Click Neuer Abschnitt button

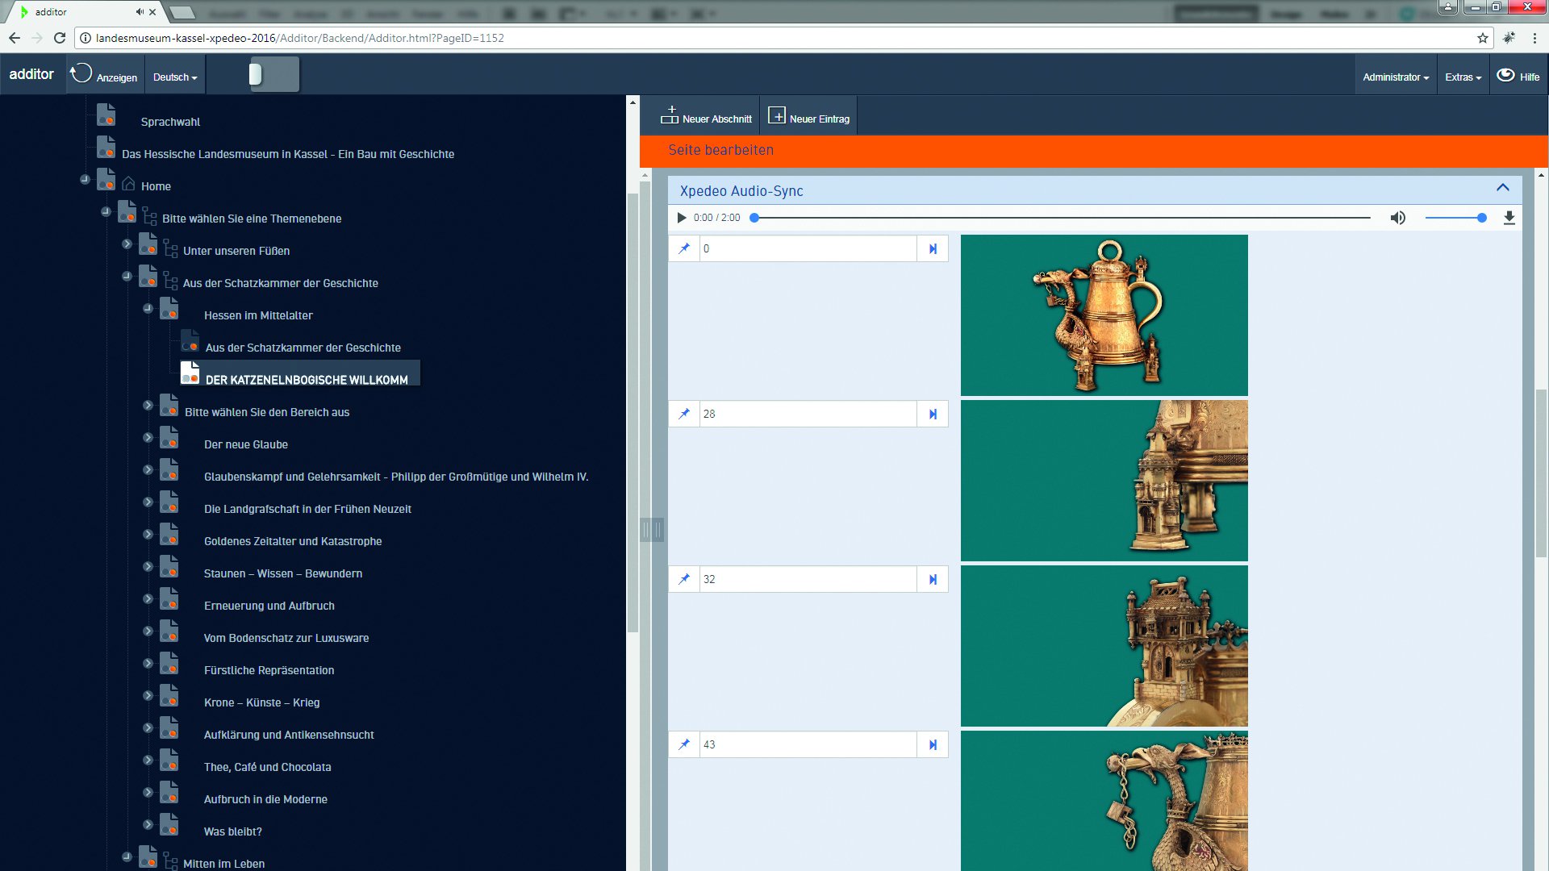pos(706,116)
